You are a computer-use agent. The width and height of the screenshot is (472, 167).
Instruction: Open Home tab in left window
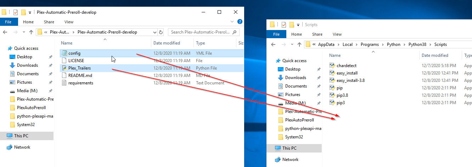28,22
